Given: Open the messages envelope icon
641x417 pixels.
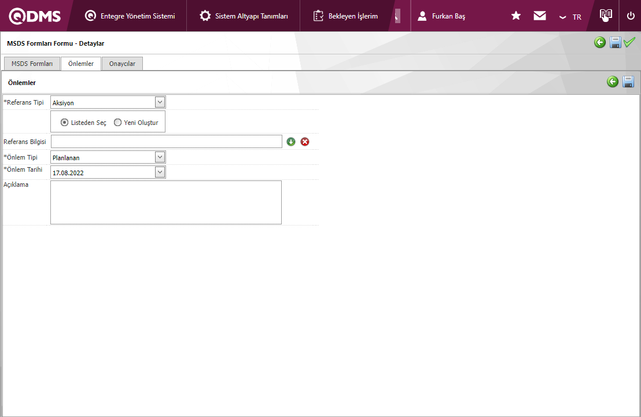Looking at the screenshot, I should point(540,16).
